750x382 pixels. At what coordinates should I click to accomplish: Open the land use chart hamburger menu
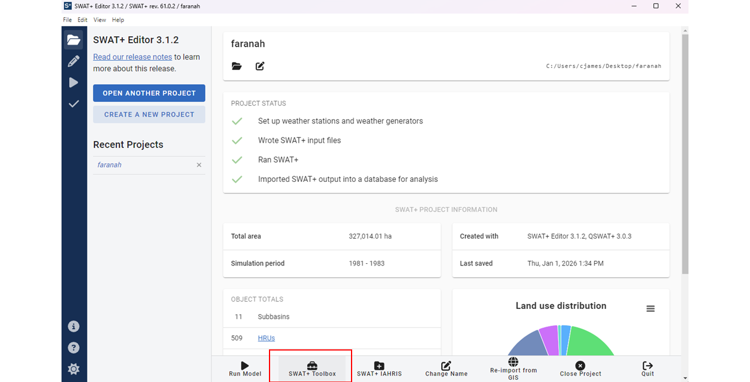[650, 309]
